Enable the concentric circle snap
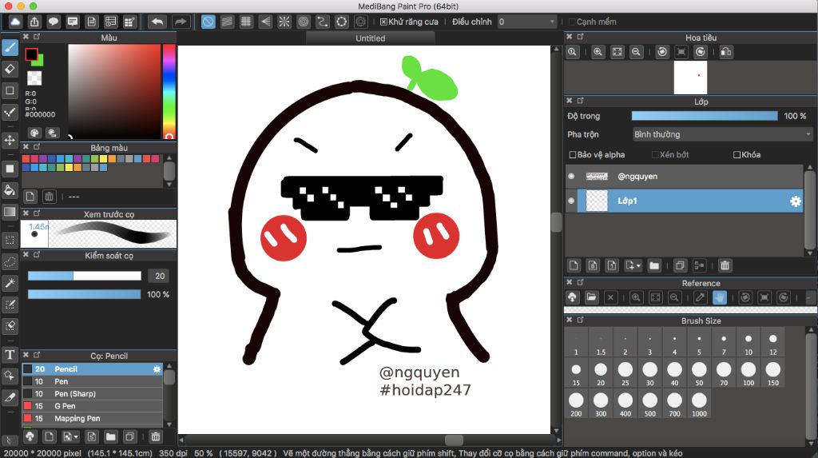Screen dimensions: 818x458 (x=303, y=22)
